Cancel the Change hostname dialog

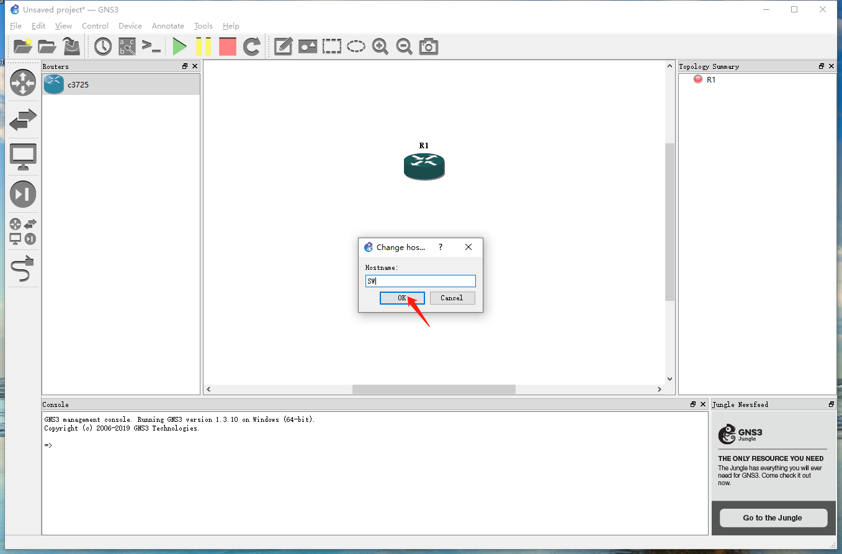coord(452,298)
